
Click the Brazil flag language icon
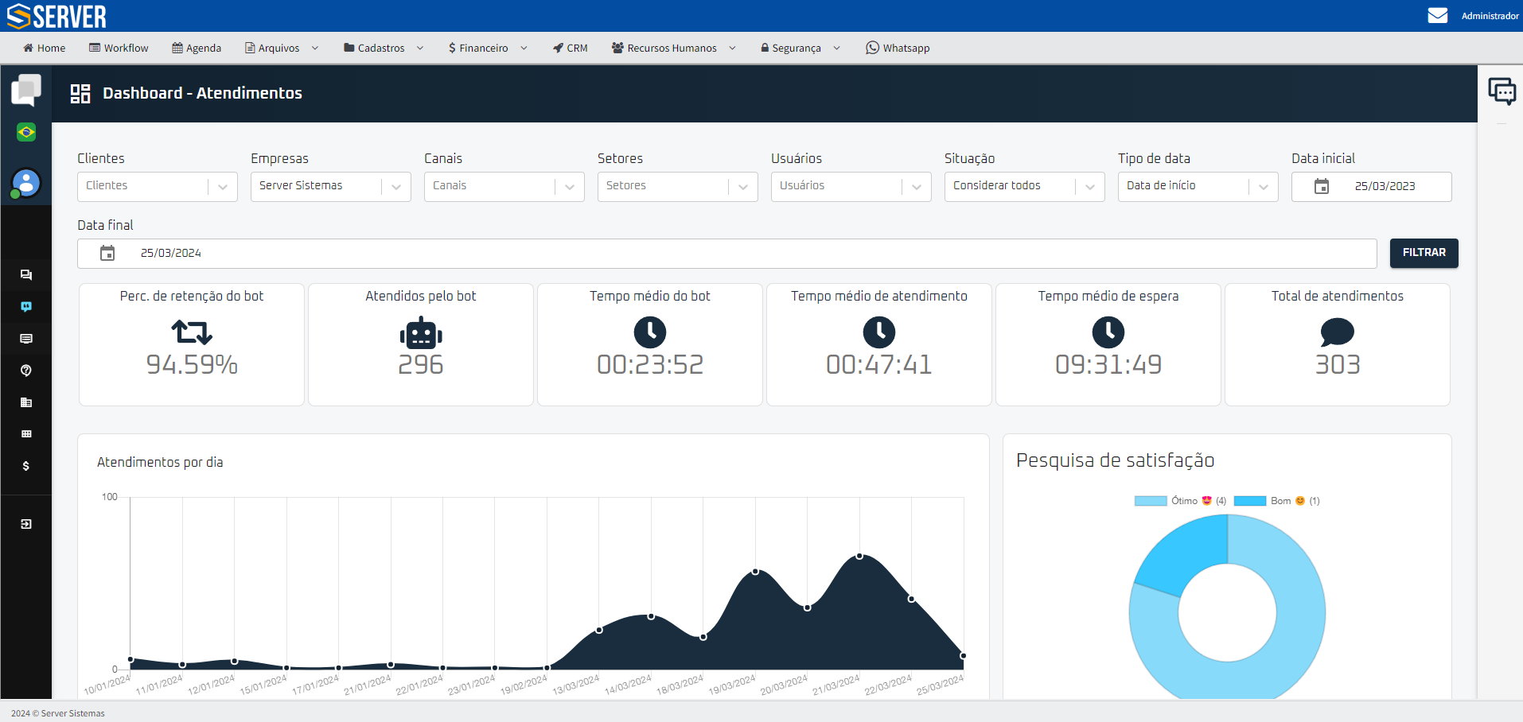tap(26, 132)
